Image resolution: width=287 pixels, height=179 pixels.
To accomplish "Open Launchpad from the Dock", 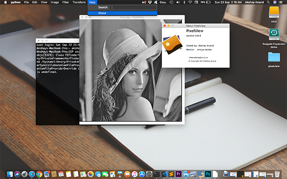I will pyautogui.click(x=24, y=174).
